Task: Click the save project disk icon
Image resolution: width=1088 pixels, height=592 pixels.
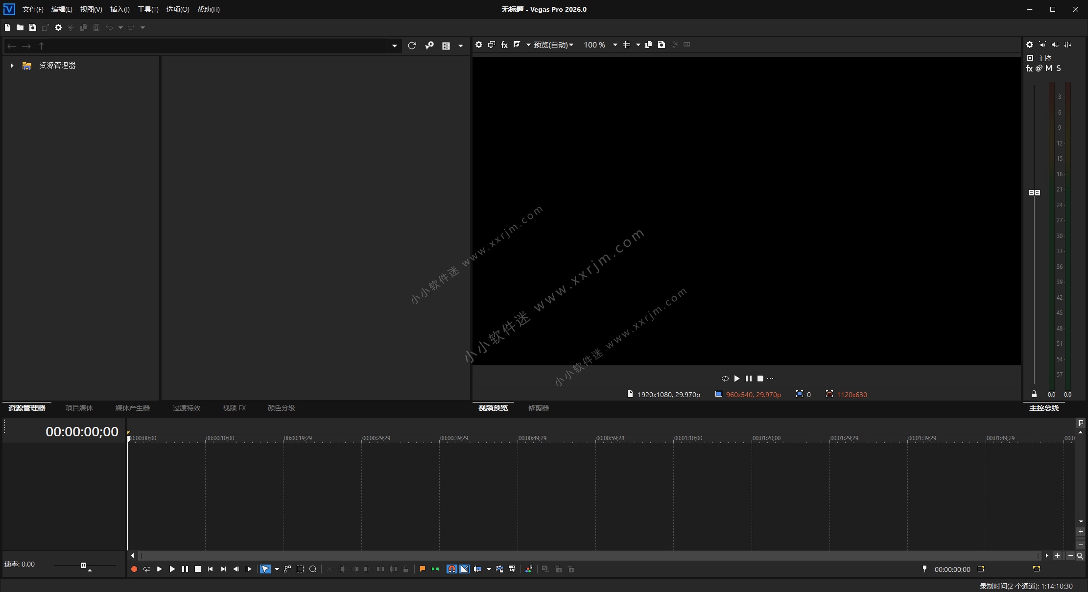Action: (33, 27)
